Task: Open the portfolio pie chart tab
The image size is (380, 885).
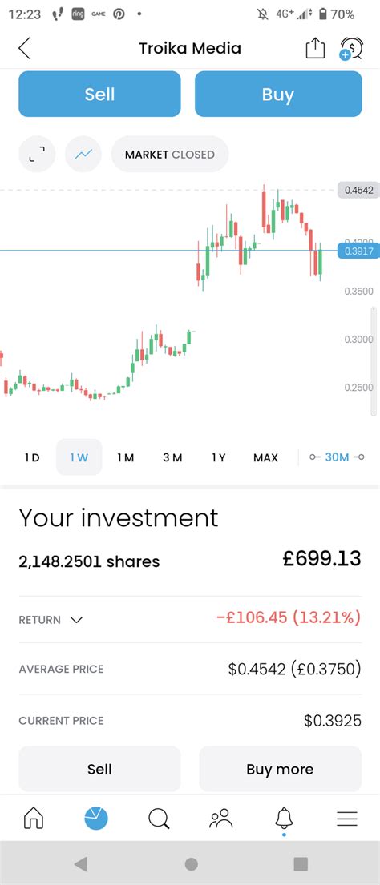Action: (x=96, y=818)
